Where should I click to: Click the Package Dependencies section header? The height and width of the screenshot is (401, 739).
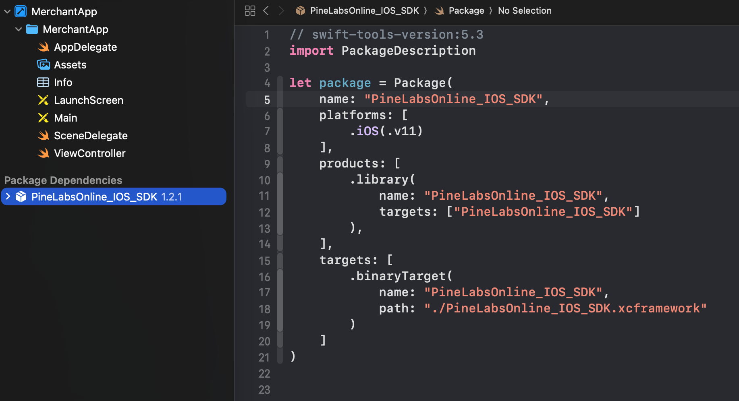[63, 180]
